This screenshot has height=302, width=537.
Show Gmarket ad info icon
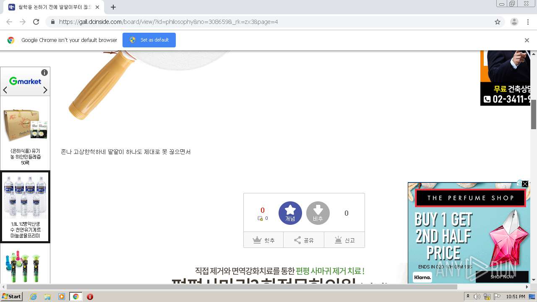pyautogui.click(x=44, y=73)
